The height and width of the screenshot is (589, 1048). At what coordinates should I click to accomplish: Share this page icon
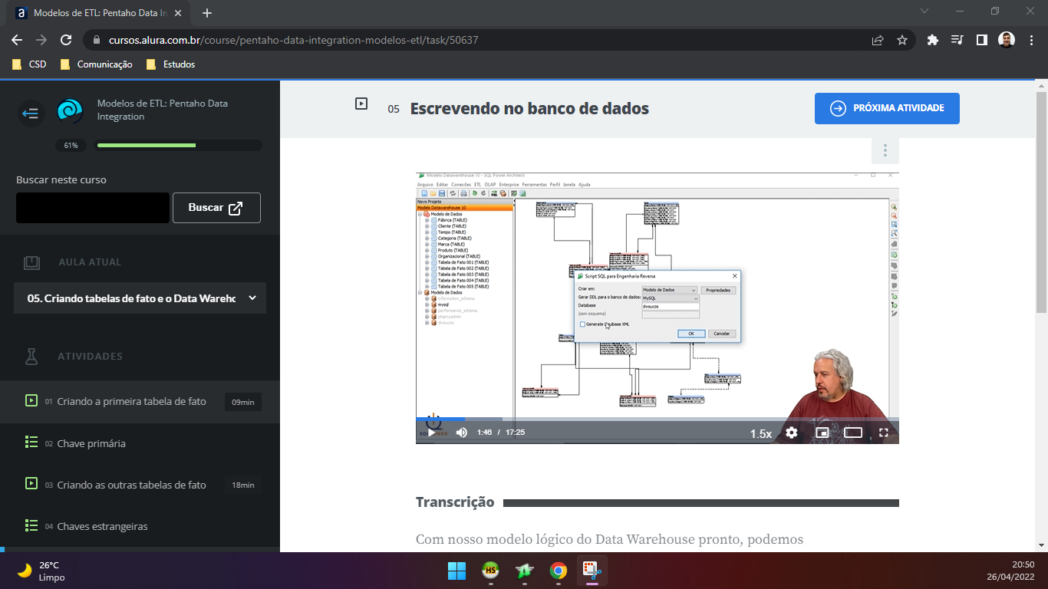pos(878,40)
